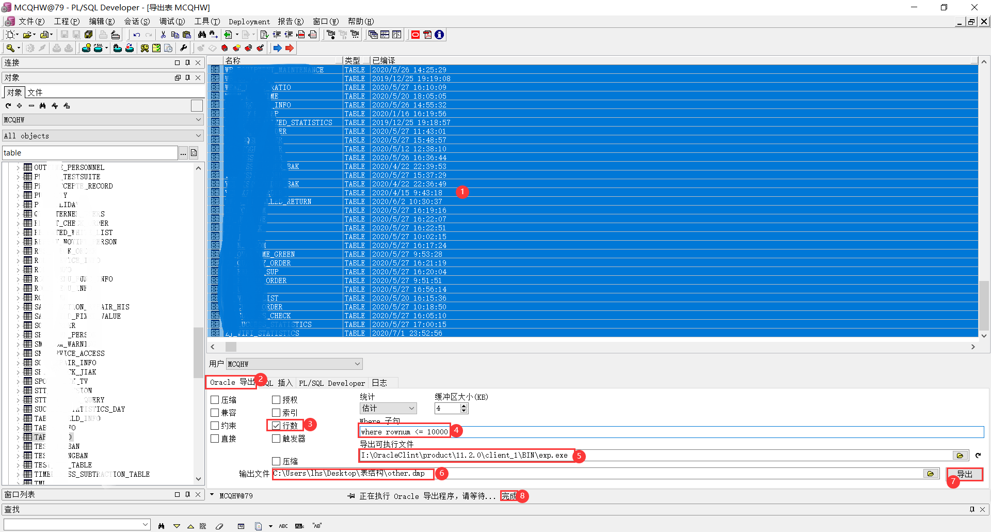Click the 类型 column header
This screenshot has height=532, width=991.
[x=357, y=60]
